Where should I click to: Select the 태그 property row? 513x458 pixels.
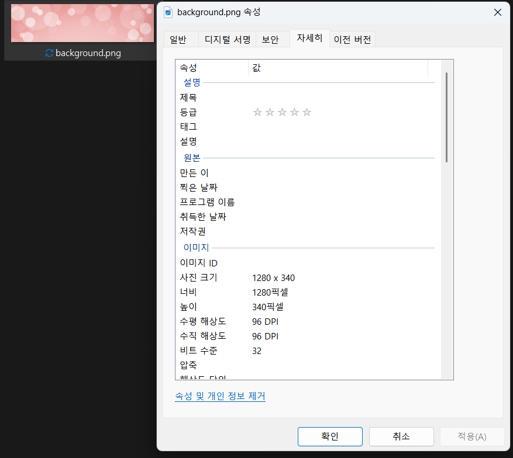click(307, 127)
